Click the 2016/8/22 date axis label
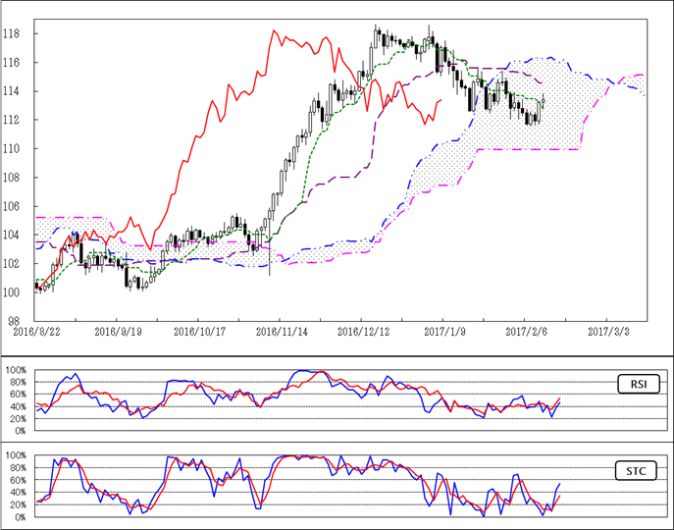Screen dimensions: 674x530 [x=34, y=333]
